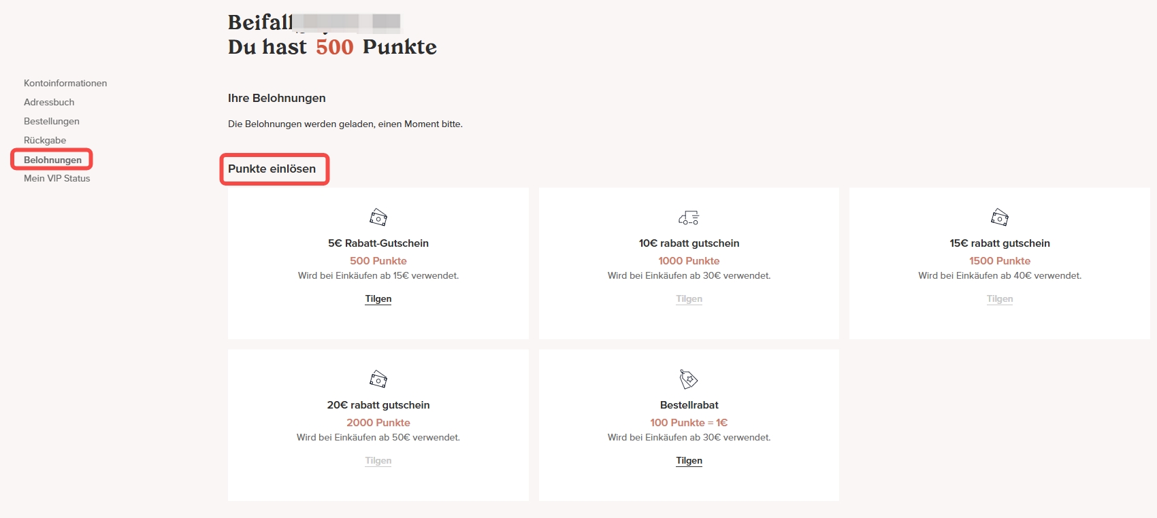Click the 5€ Rabatt-Gutschein card title
The height and width of the screenshot is (518, 1157).
(378, 243)
